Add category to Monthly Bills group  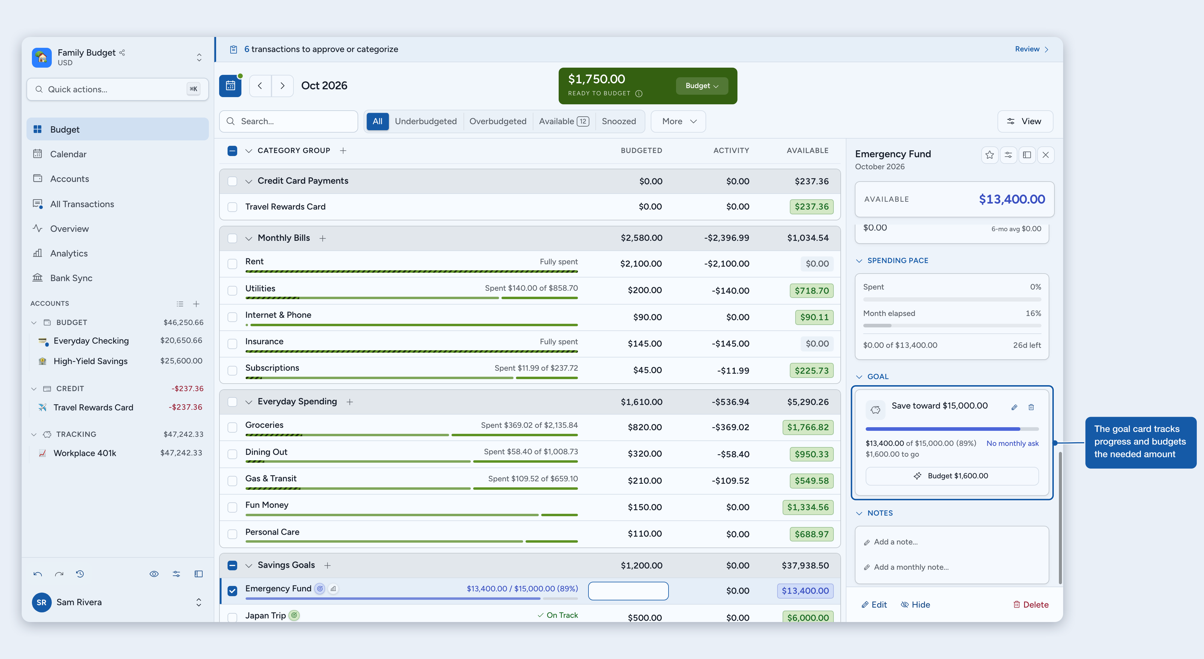pos(322,238)
